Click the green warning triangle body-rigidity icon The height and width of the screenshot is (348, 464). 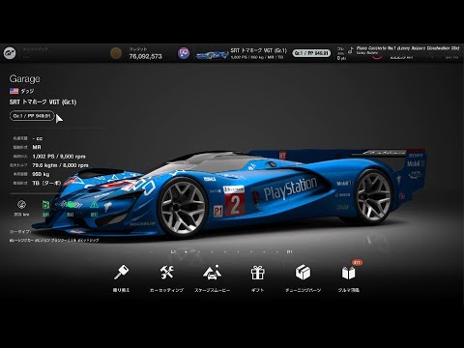point(94,204)
